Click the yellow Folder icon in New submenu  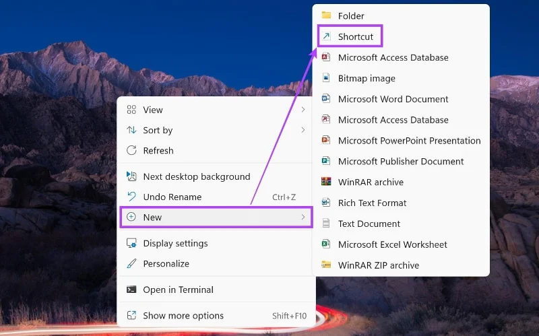[x=326, y=15]
